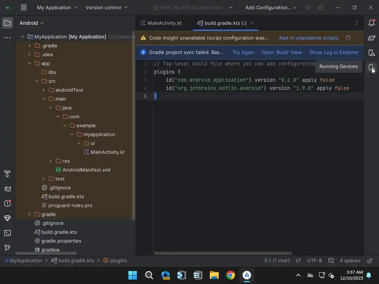Click 4 spaces indent setting
Viewport: 379px width, 284px height.
tap(350, 261)
